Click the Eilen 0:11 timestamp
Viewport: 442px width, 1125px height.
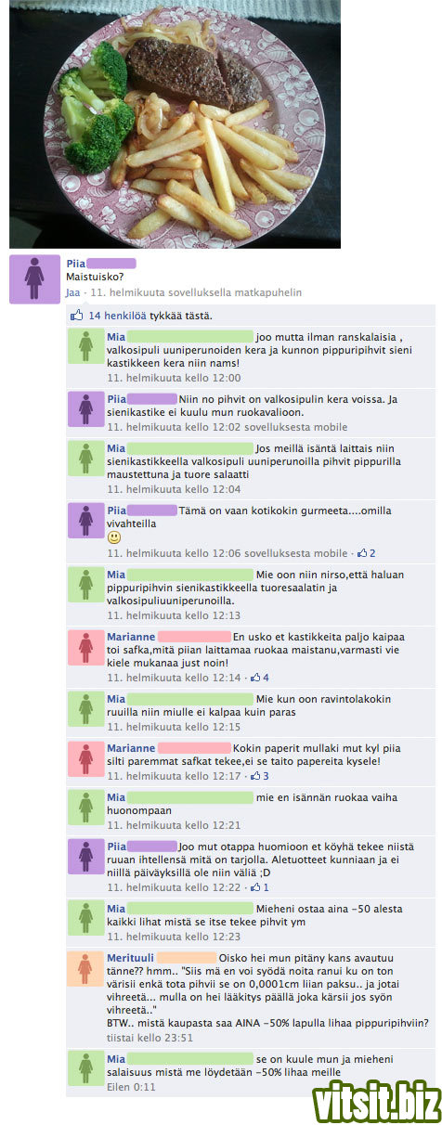pos(130,1086)
